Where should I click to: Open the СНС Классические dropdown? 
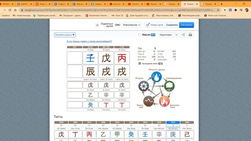(131, 25)
